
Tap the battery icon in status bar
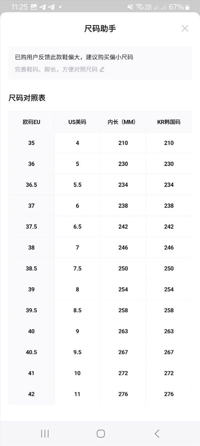click(187, 7)
